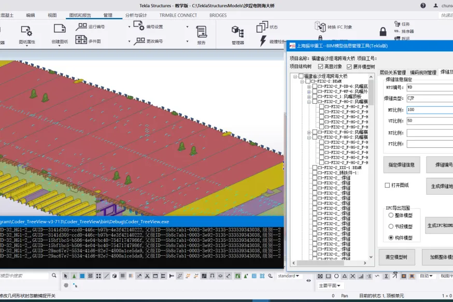Click the 生成焊缝地 button
The image size is (453, 302).
[x=440, y=186]
